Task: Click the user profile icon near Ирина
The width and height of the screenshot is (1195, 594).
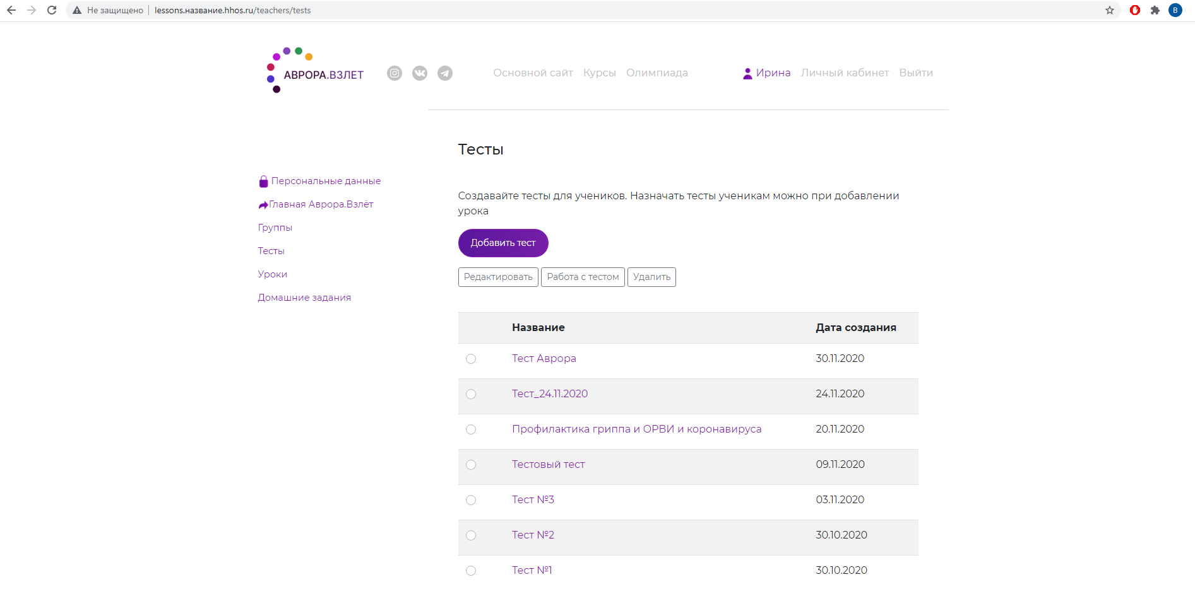Action: pos(747,73)
